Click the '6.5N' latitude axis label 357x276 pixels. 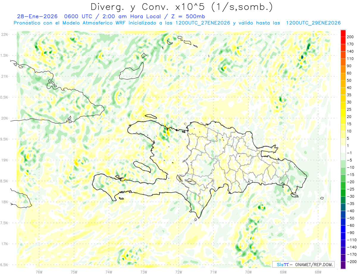(x=4, y=265)
